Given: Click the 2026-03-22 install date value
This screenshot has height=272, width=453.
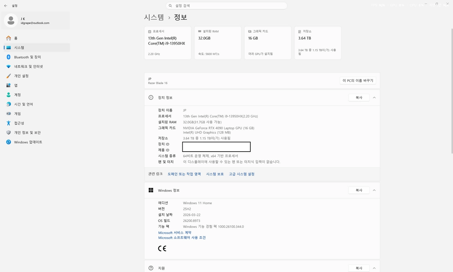Looking at the screenshot, I should (192, 215).
